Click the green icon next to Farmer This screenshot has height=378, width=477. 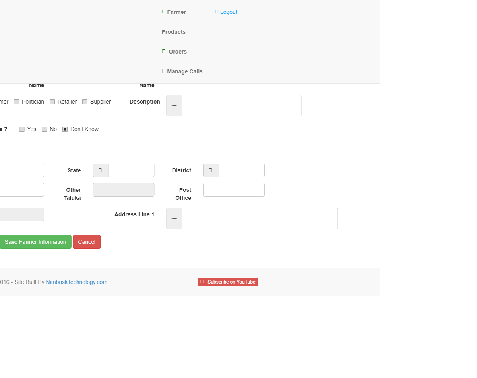pyautogui.click(x=163, y=12)
